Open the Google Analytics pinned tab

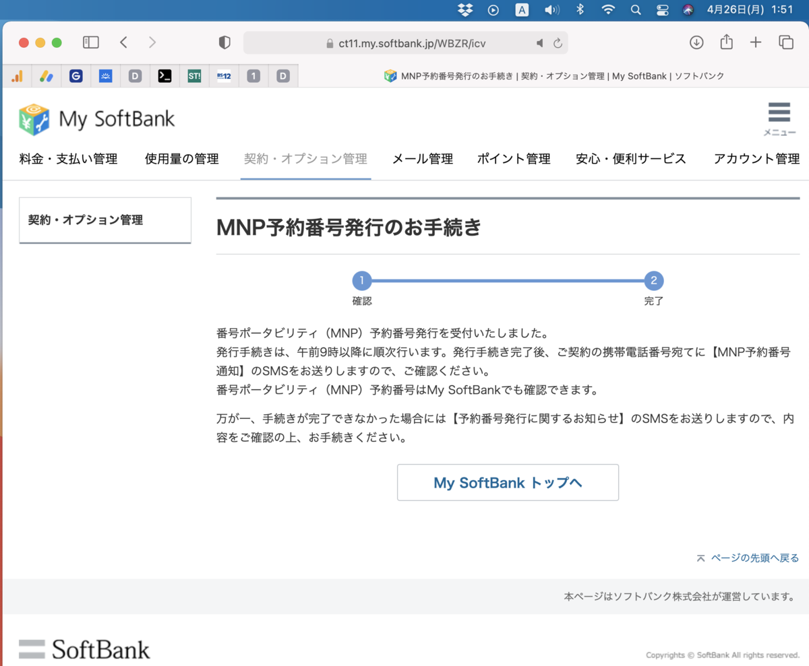pos(17,76)
